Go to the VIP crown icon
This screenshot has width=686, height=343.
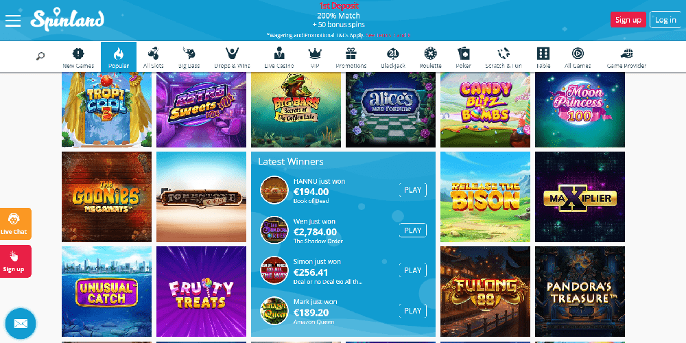point(315,54)
